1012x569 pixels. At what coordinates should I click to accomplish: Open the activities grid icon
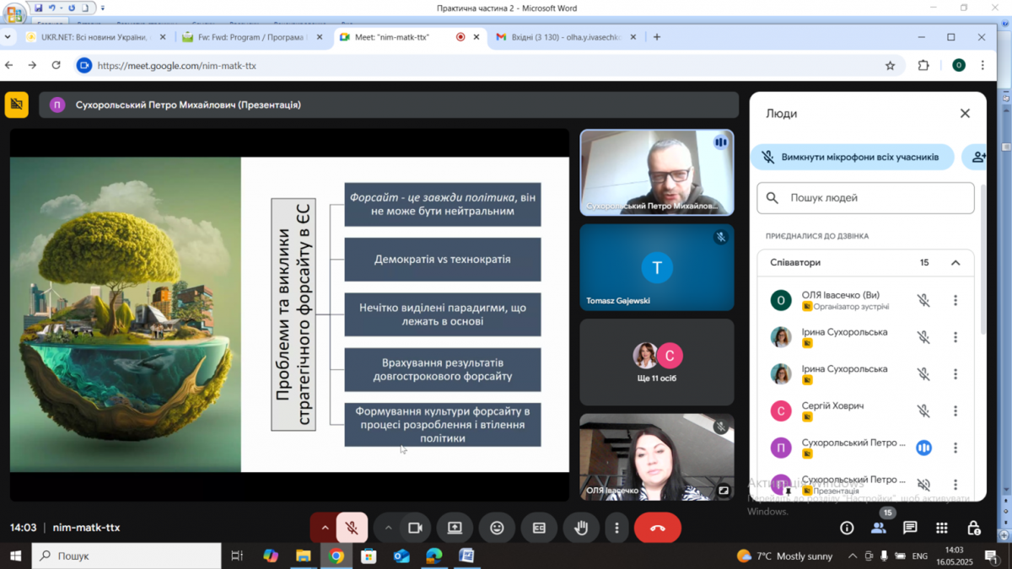coord(942,528)
